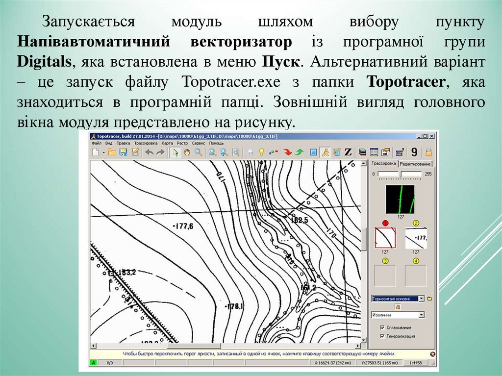Click the X:16624.37 coordinate in status bar
This screenshot has width=502, height=376.
(333, 363)
